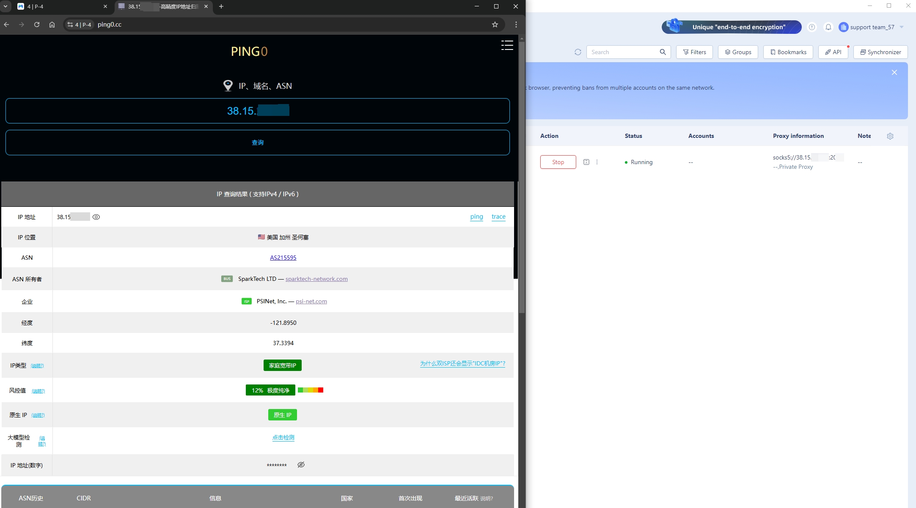Click the small window icon beside Stop

coord(586,162)
